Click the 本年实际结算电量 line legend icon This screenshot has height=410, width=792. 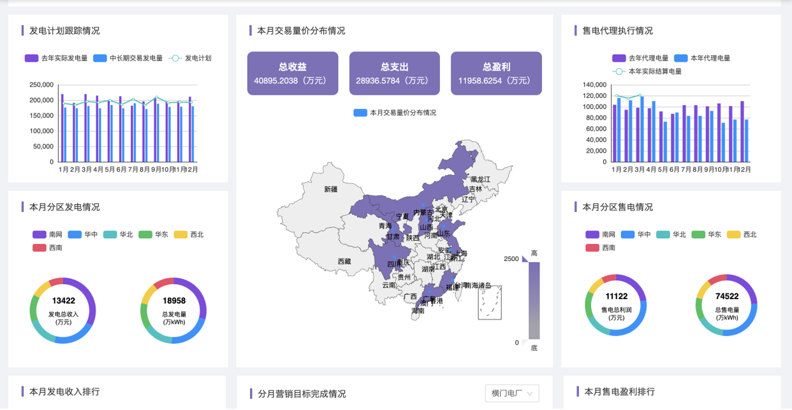click(x=619, y=71)
